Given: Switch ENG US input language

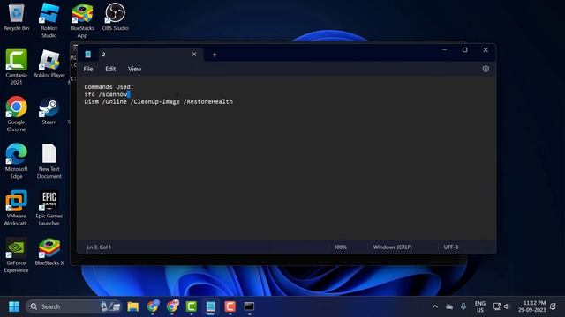Looking at the screenshot, I should tap(480, 306).
